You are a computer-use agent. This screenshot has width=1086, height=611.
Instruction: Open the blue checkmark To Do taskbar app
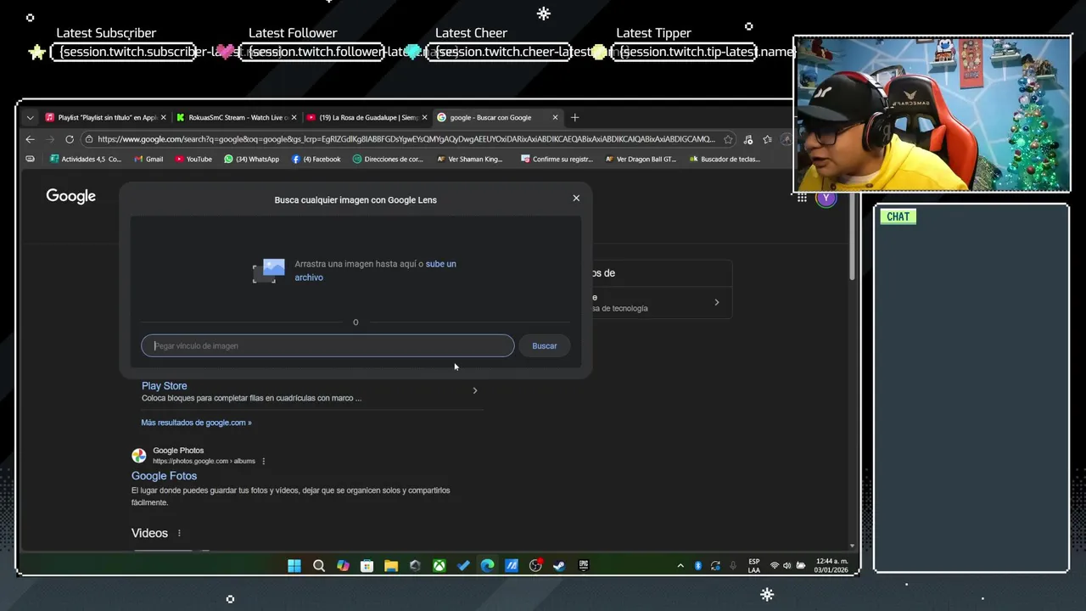[463, 566]
